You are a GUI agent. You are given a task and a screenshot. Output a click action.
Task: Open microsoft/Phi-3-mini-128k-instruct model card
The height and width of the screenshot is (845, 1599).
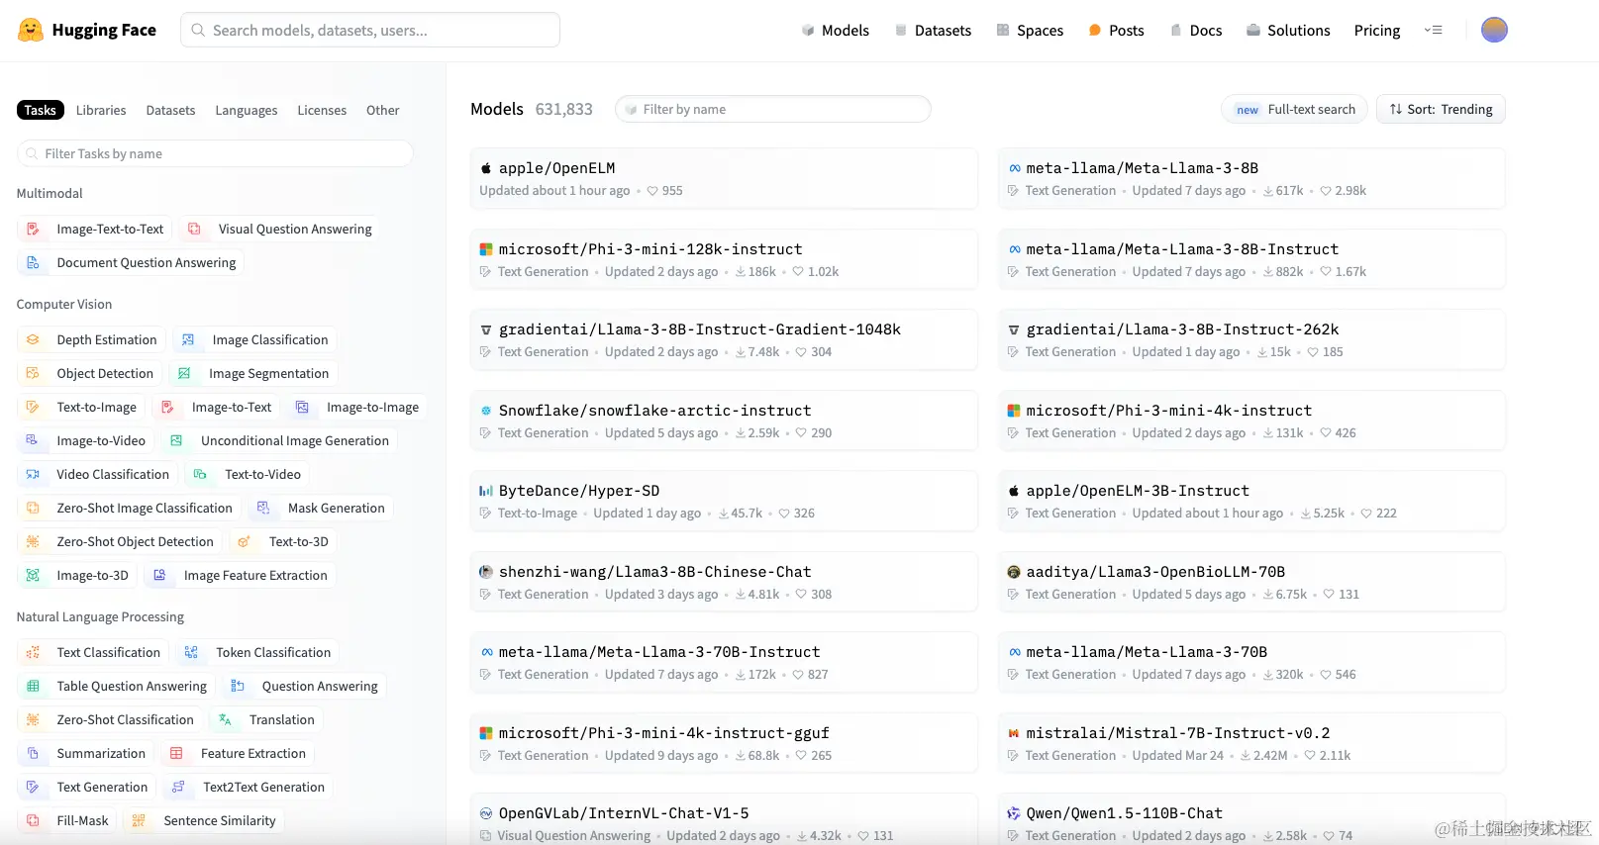tap(724, 259)
